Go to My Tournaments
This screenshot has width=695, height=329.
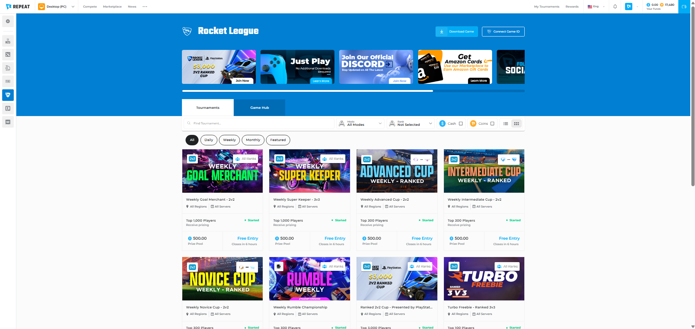point(546,7)
